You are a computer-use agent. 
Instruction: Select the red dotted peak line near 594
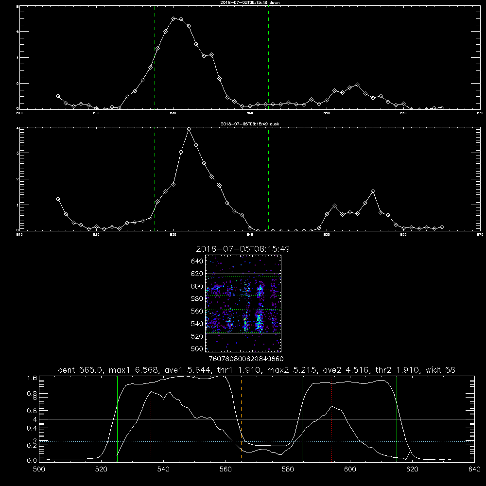331,419
